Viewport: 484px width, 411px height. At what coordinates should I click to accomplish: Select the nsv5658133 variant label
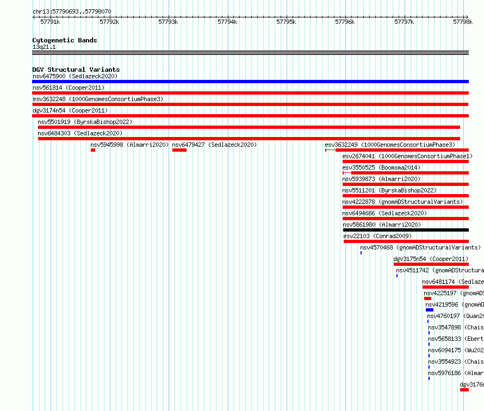[x=456, y=339]
